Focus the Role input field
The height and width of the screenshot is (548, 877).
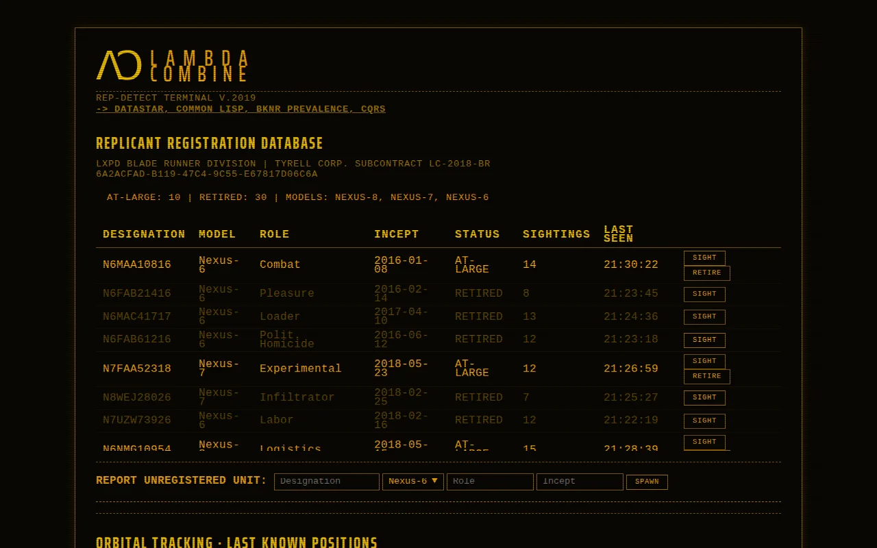[x=490, y=482]
